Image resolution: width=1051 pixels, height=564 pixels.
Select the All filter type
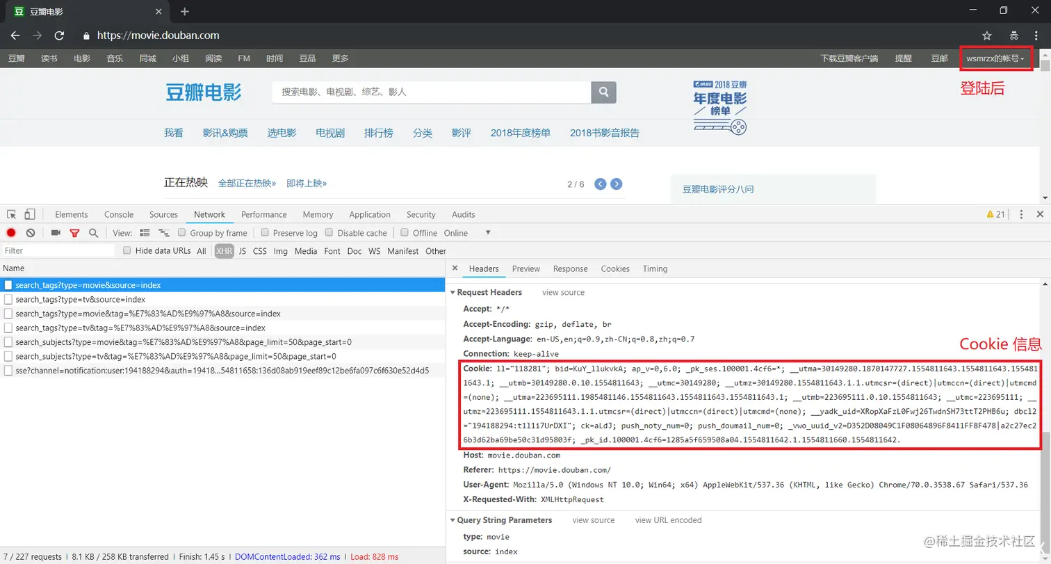(x=202, y=251)
